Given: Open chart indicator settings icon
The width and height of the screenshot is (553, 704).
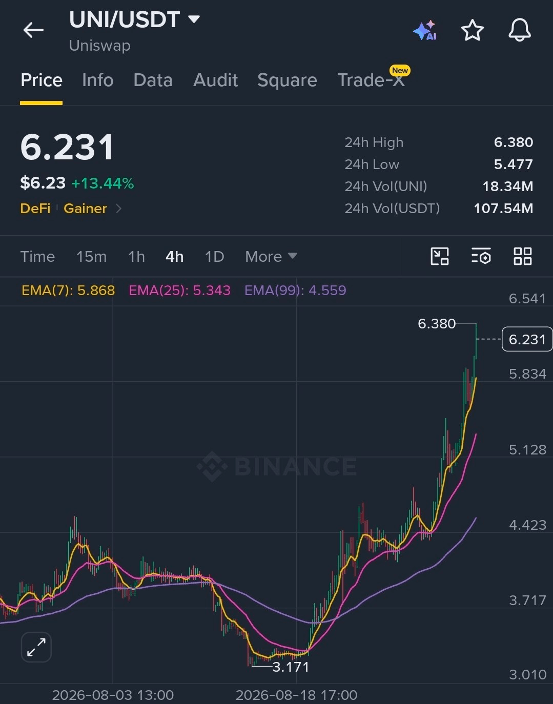Looking at the screenshot, I should coord(481,256).
